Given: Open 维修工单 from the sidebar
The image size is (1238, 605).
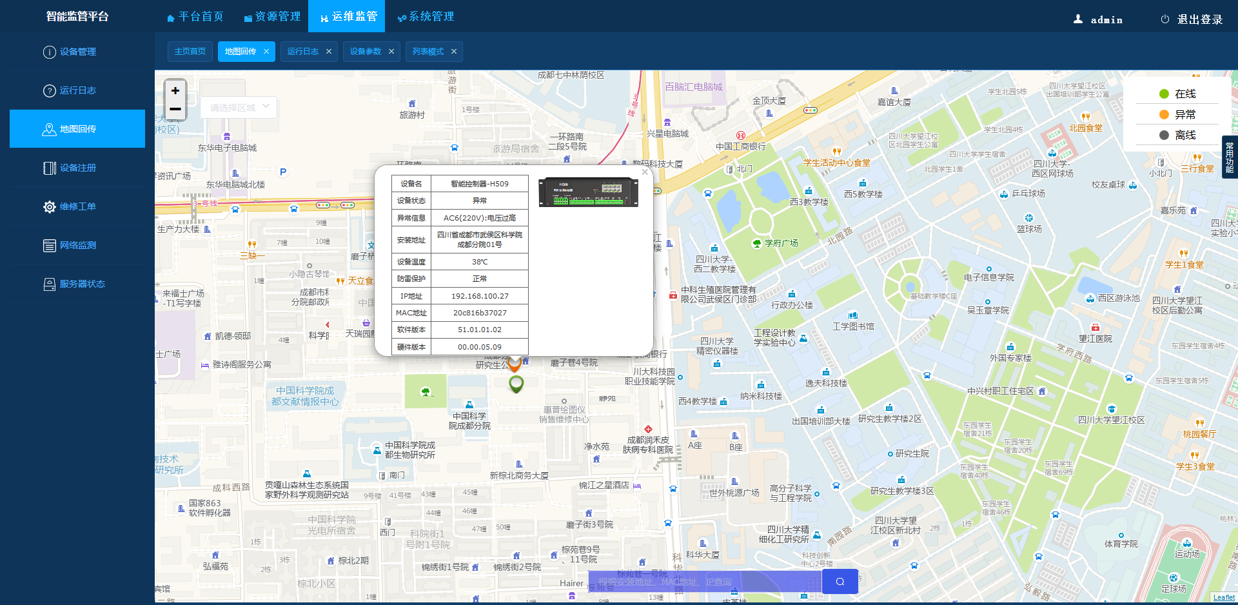Looking at the screenshot, I should [x=77, y=206].
